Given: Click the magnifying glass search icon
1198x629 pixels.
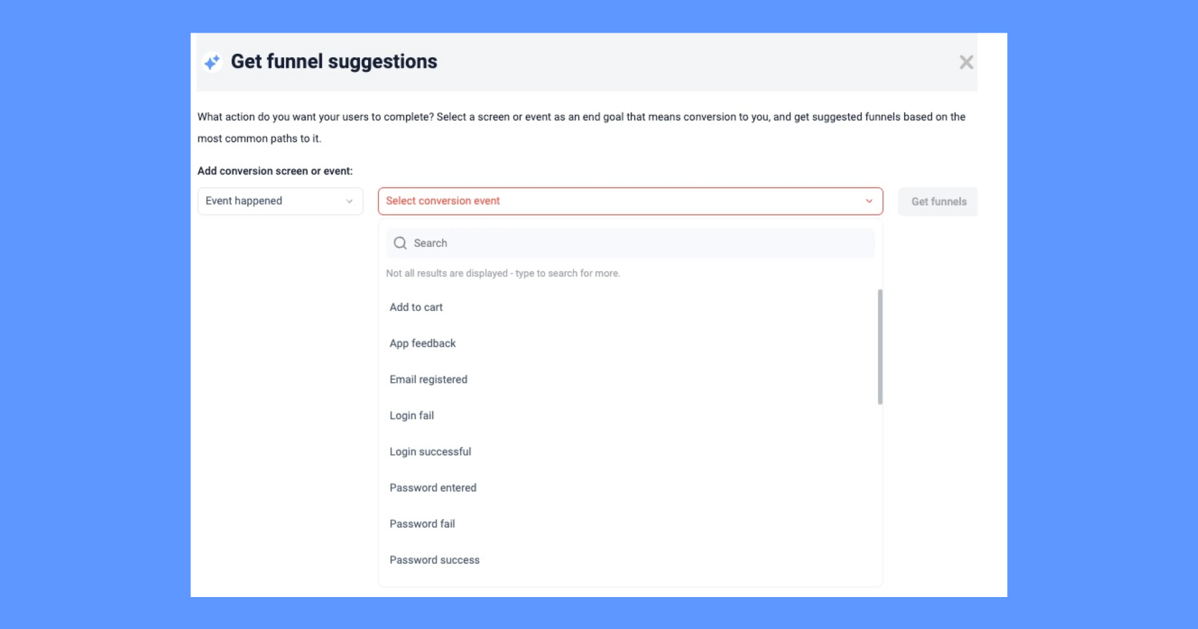Looking at the screenshot, I should pyautogui.click(x=400, y=243).
